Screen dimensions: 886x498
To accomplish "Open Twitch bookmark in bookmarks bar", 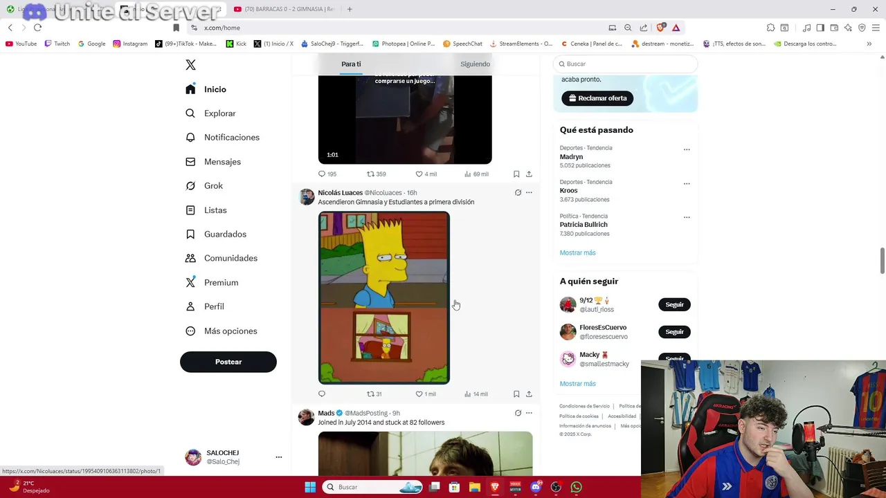I will [57, 44].
